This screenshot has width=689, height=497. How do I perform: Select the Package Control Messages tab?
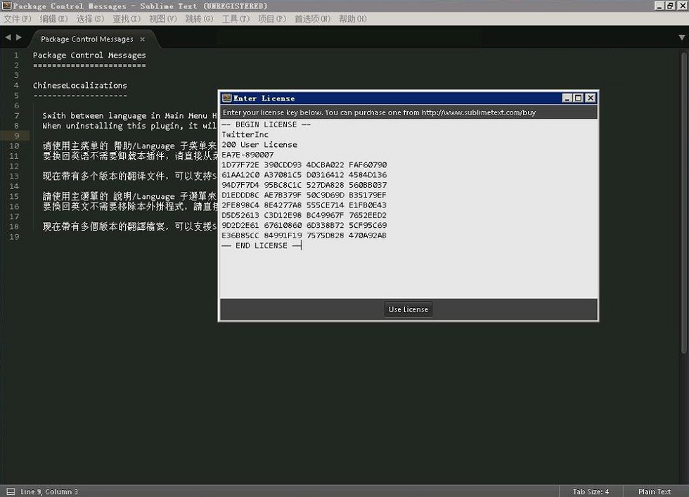87,39
